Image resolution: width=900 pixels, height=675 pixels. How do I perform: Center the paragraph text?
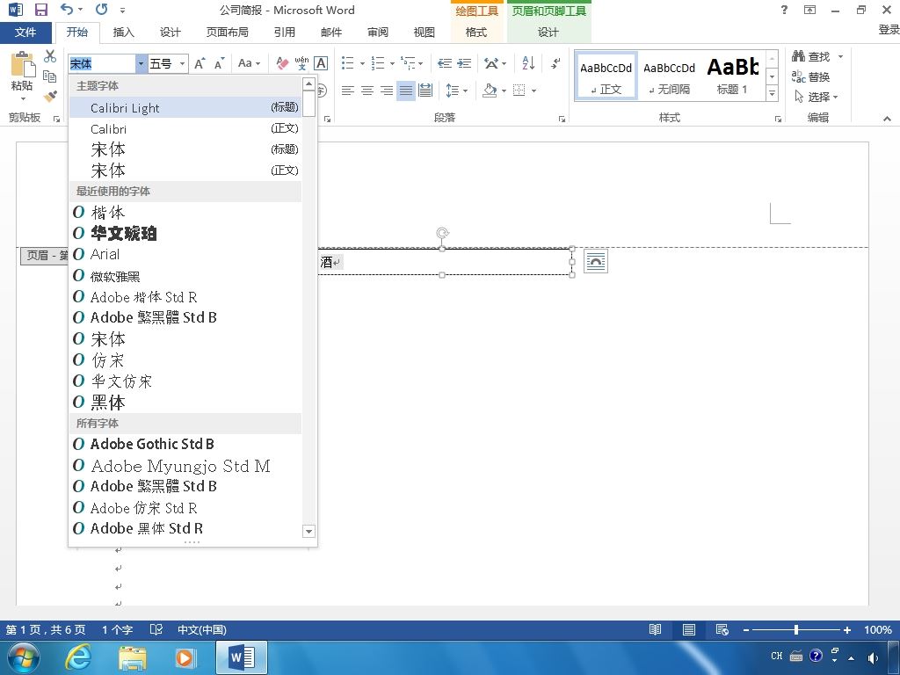click(x=367, y=91)
